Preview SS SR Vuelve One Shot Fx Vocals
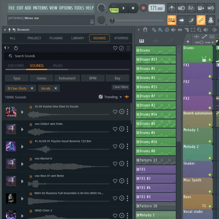The width and height of the screenshot is (219, 219). coord(22,112)
